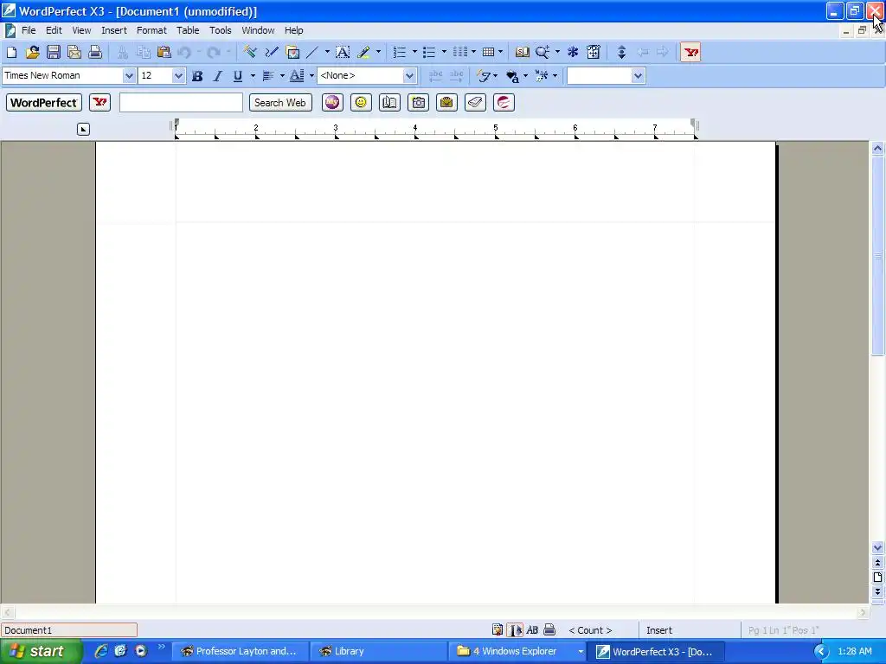Click the asterisk symbol icon in toolbar
This screenshot has width=886, height=664.
[x=573, y=53]
